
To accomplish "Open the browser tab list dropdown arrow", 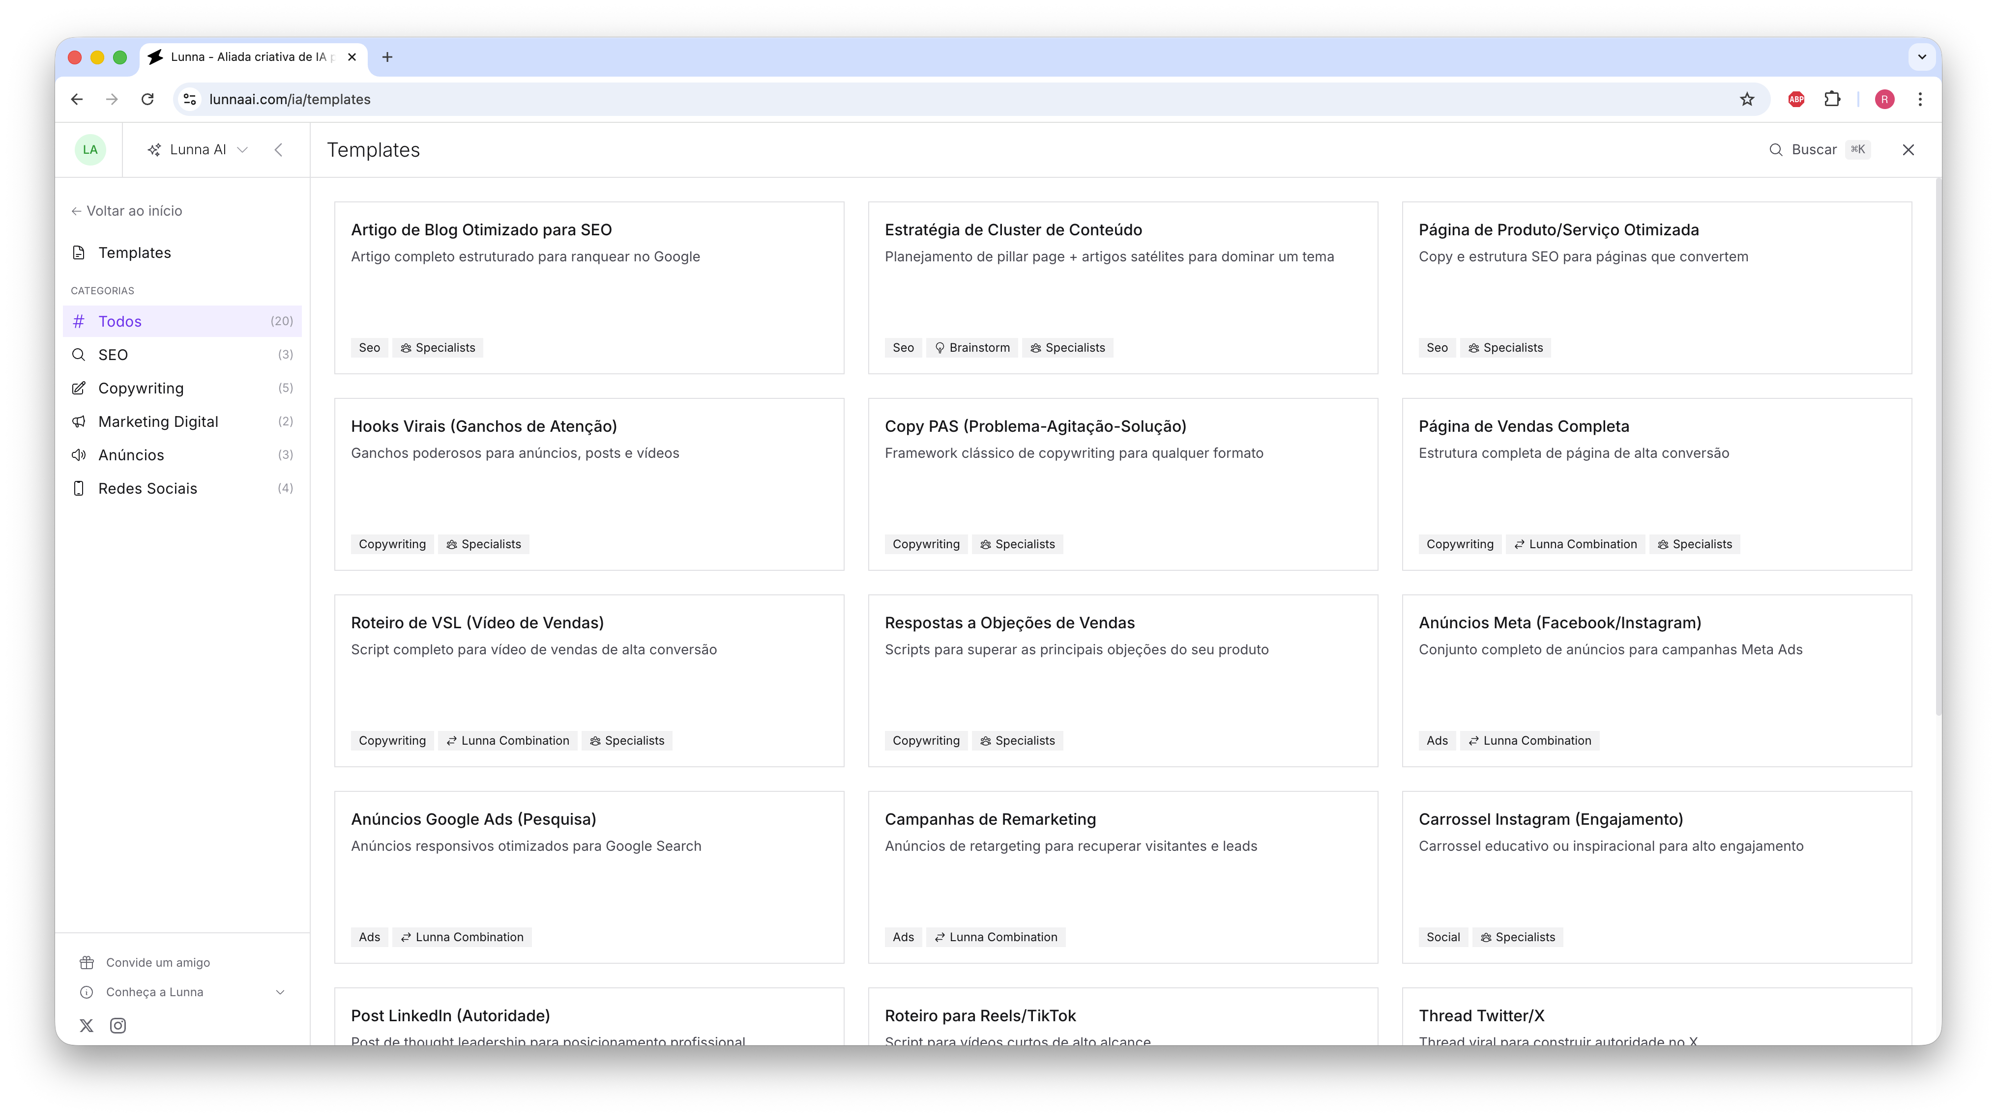I will pyautogui.click(x=1922, y=56).
